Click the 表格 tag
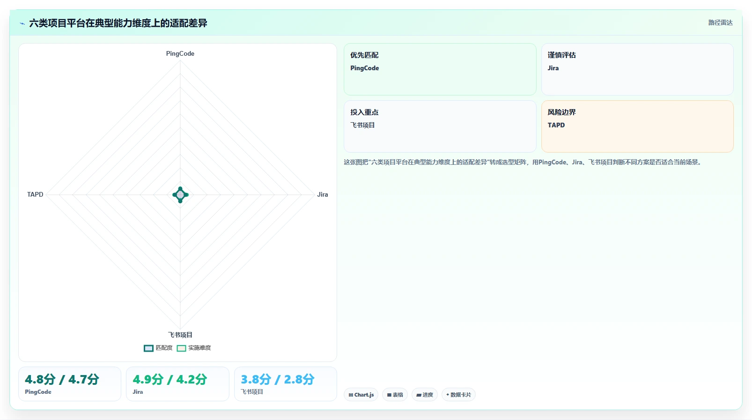The height and width of the screenshot is (420, 752). [395, 395]
